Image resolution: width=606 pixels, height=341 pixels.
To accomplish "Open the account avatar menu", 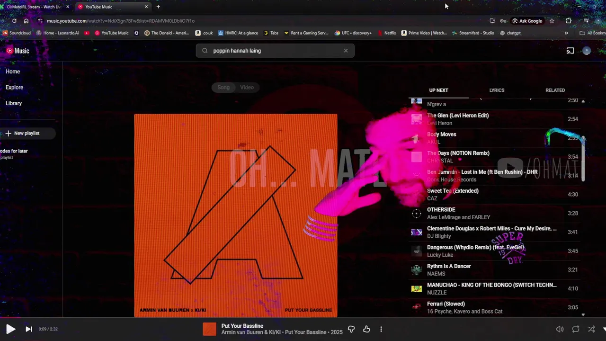I will 587,51.
